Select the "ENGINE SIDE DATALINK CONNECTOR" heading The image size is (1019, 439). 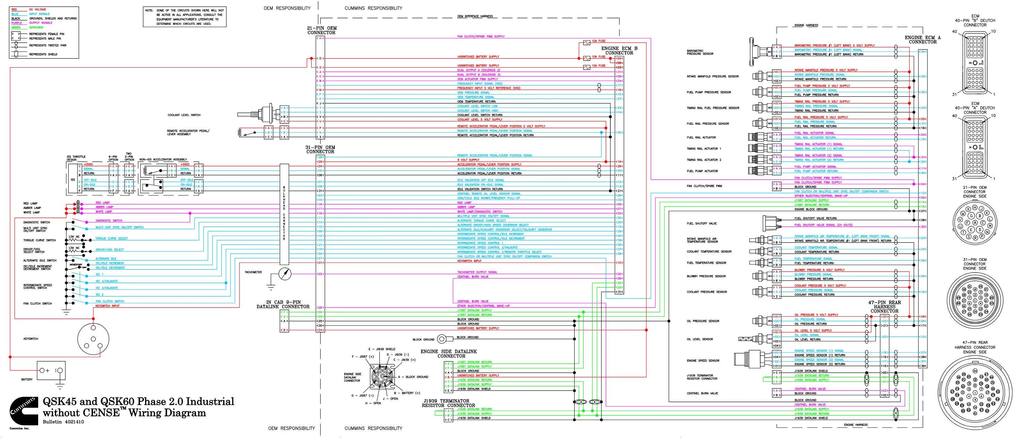pos(449,354)
